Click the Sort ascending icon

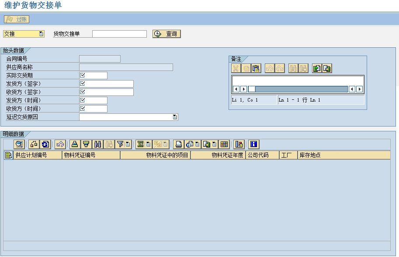coord(75,144)
